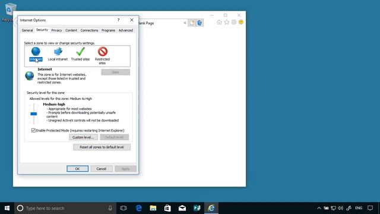Viewport: 380px width, 214px height.
Task: Open Favorites star icon in Internet Explorer
Action: point(226,23)
